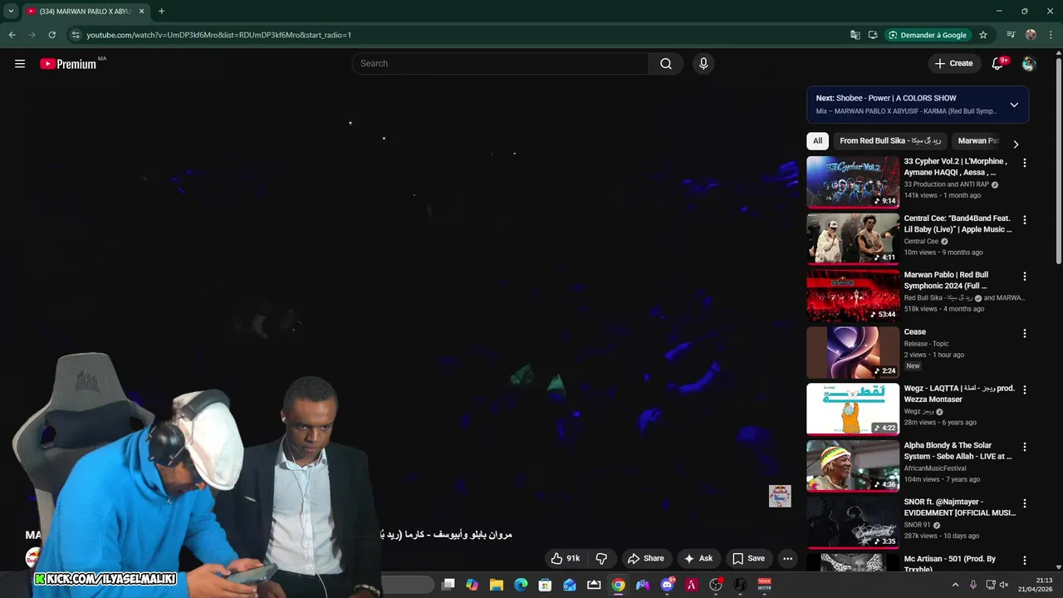Click the browser address bar URL
1063x598 pixels.
[x=219, y=35]
